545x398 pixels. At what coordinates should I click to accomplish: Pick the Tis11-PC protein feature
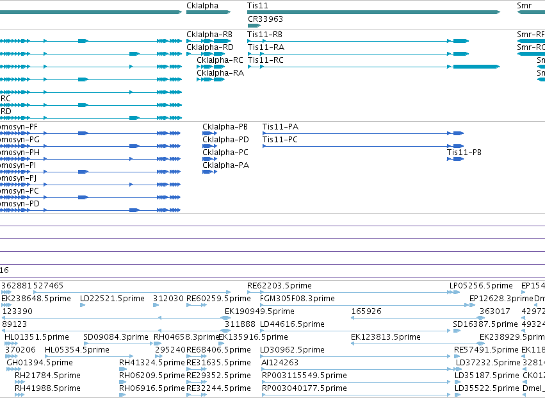pyautogui.click(x=363, y=146)
